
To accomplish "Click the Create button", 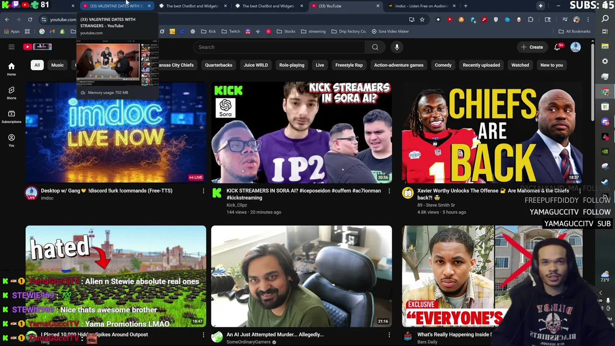I will pos(532,47).
